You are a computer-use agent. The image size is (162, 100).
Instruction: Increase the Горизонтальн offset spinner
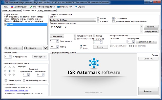(29, 74)
